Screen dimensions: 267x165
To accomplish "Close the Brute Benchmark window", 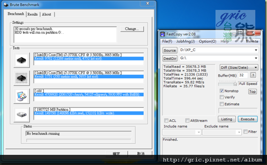I will click(x=148, y=4).
